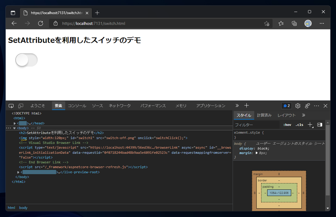Add new style rule plus icon

pyautogui.click(x=310, y=125)
